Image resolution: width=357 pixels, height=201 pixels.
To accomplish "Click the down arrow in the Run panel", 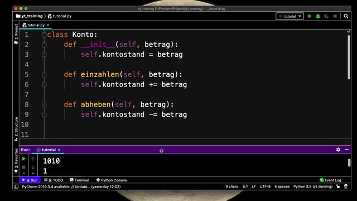I will (33, 167).
